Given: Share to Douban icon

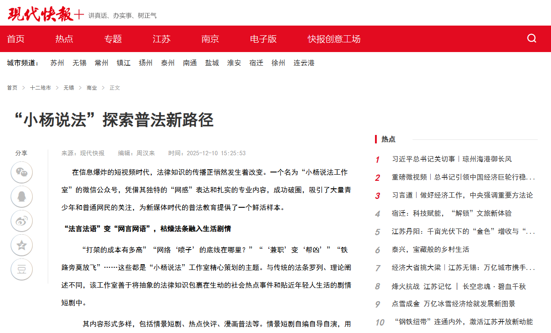Looking at the screenshot, I should pos(22,269).
